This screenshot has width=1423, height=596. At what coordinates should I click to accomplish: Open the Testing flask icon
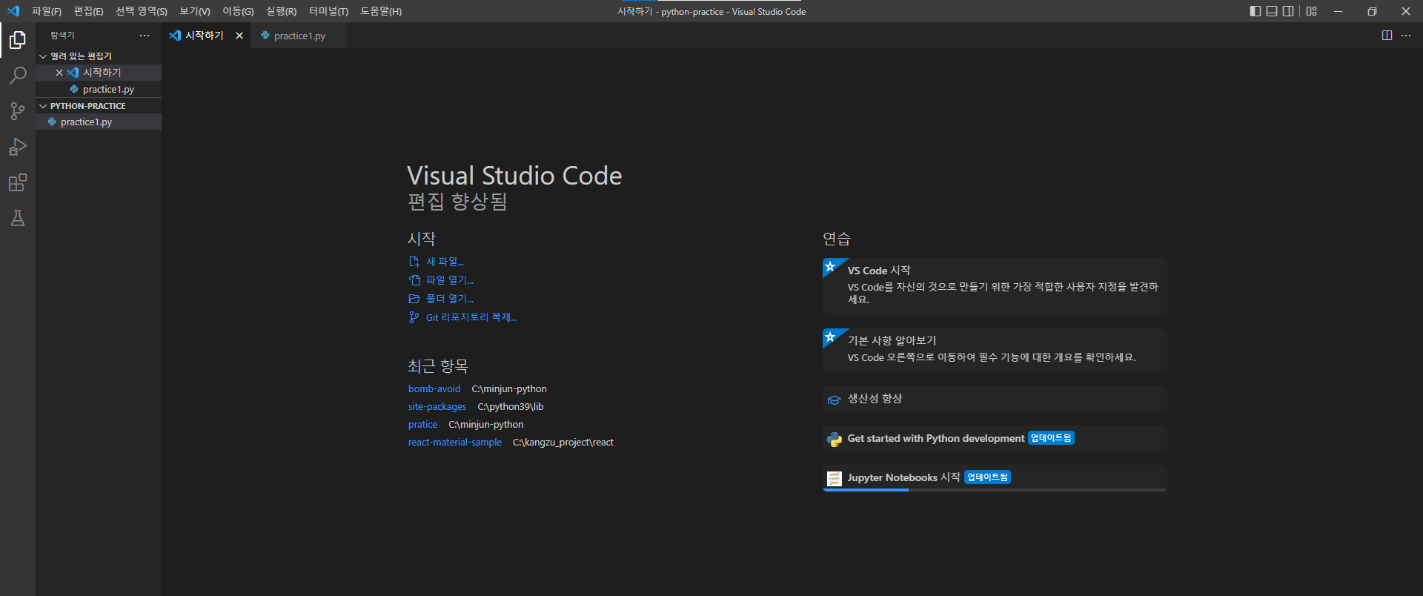pyautogui.click(x=18, y=218)
